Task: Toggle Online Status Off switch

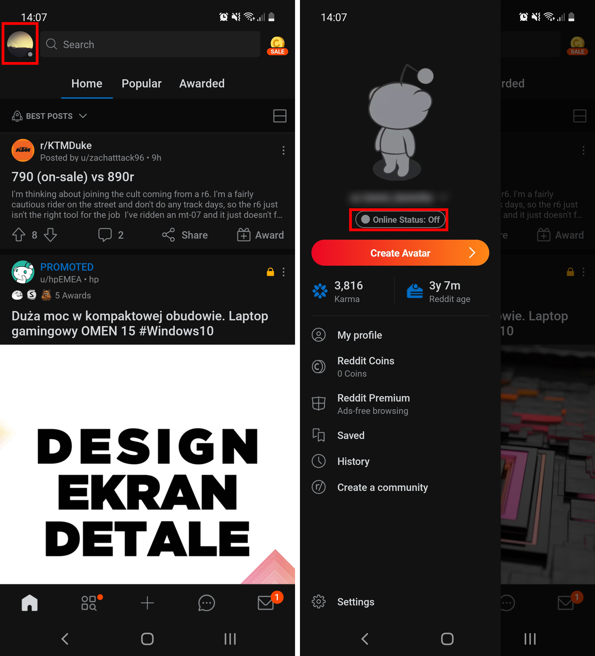Action: point(399,219)
